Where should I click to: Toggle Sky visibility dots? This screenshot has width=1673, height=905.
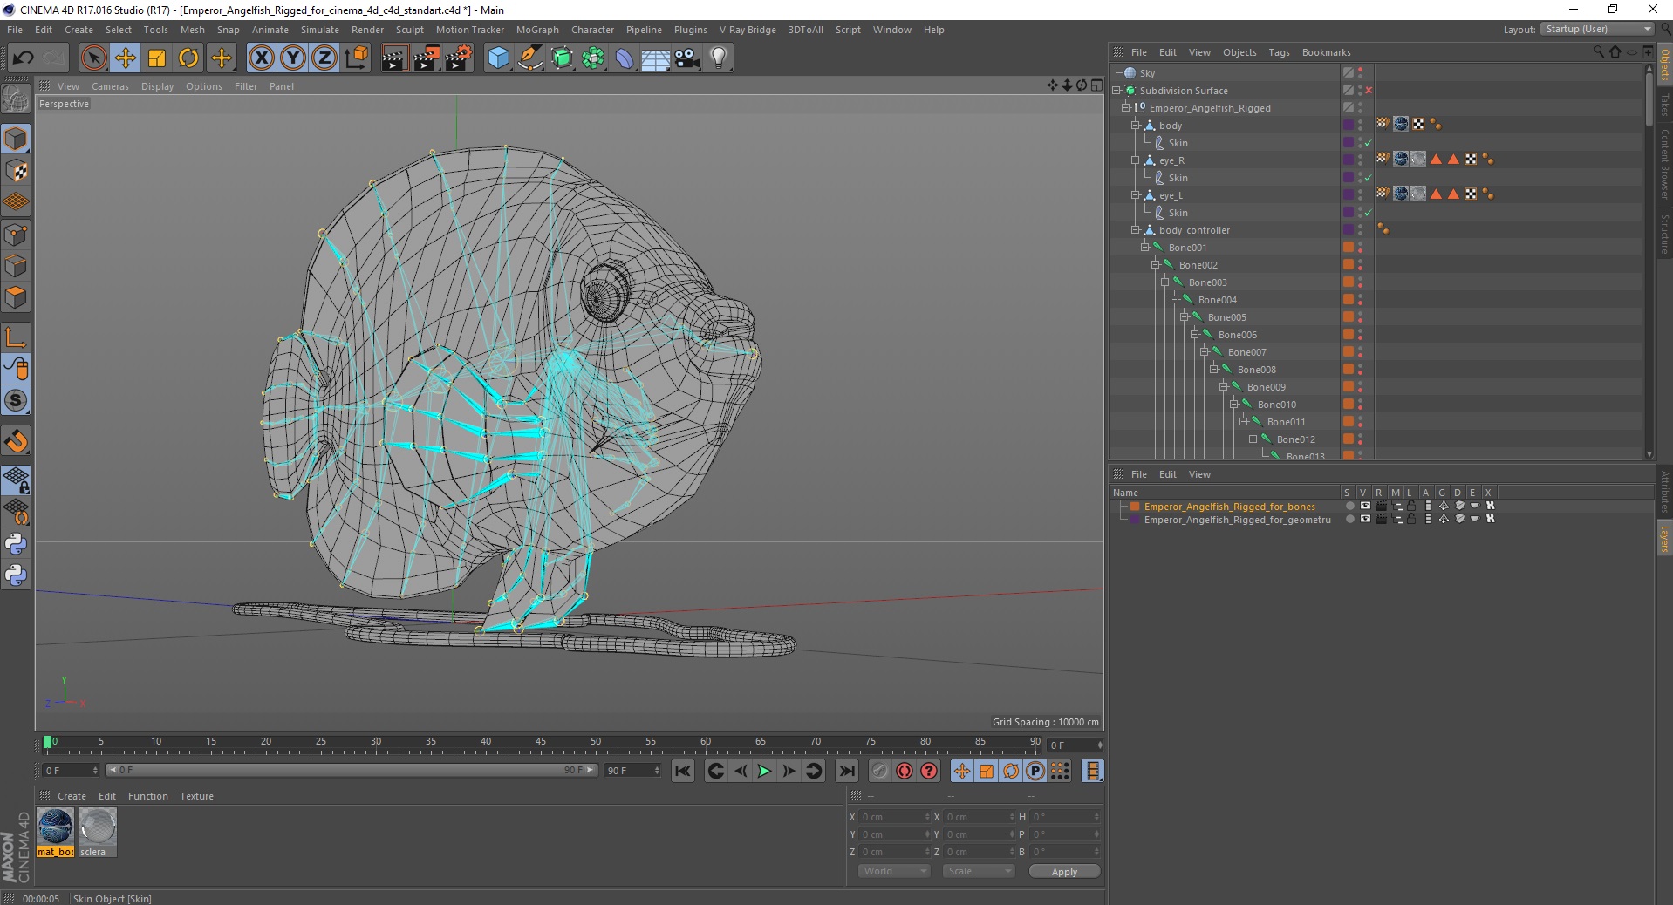[1360, 73]
